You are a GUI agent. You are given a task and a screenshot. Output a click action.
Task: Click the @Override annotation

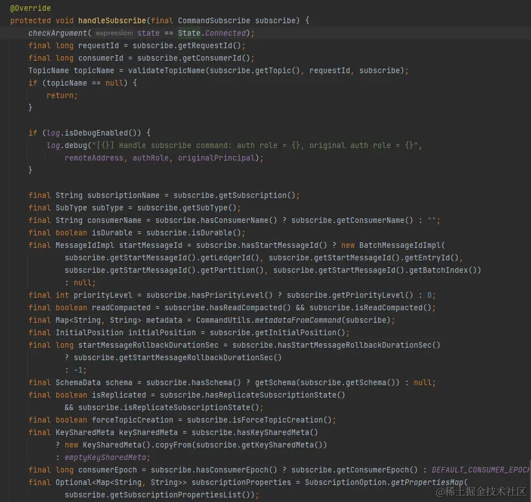(31, 8)
